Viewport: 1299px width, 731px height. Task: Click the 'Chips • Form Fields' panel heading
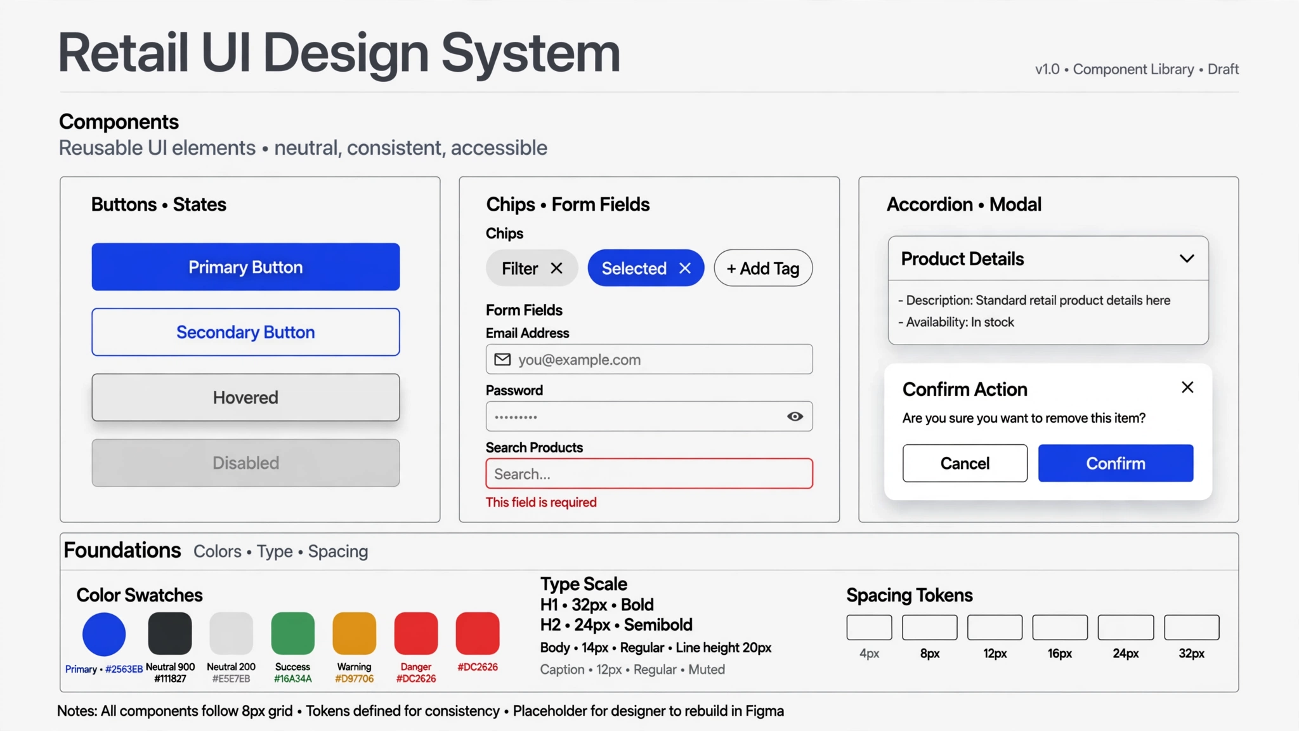568,204
